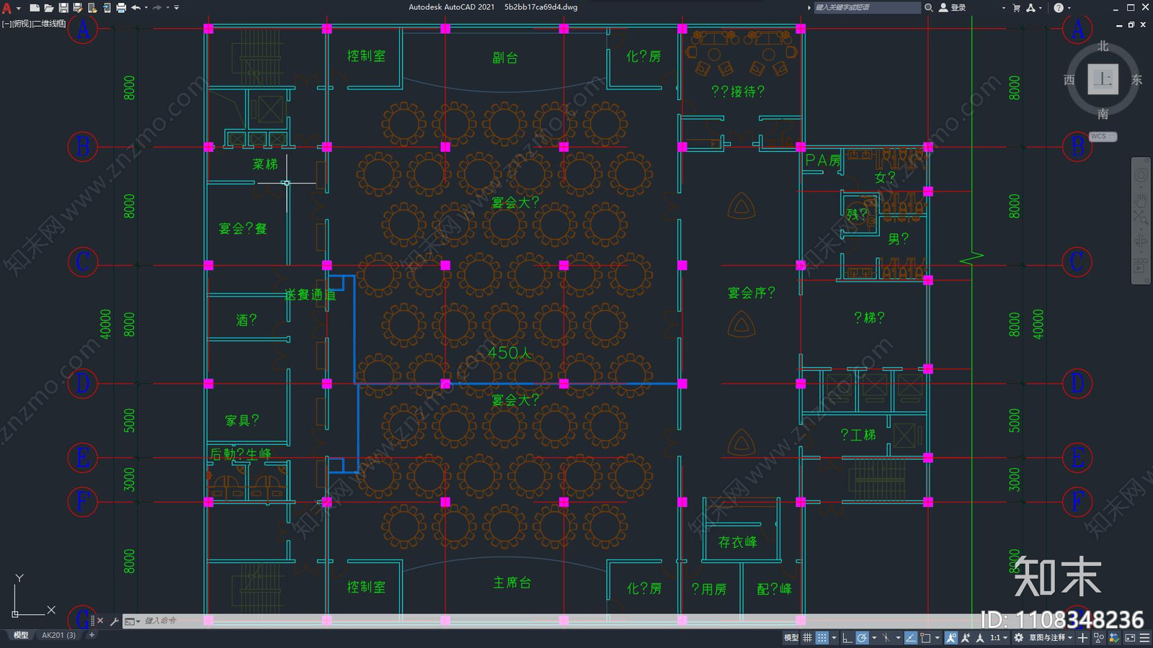The height and width of the screenshot is (648, 1153).
Task: Open the 1:1 annotation scale dropdown
Action: coord(999,638)
